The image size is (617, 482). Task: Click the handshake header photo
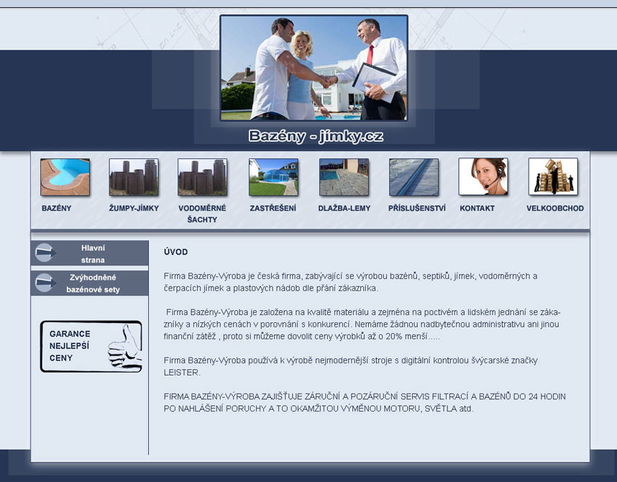pos(314,68)
